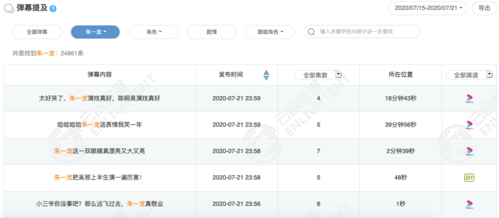The height and width of the screenshot is (218, 499).
Task: Click the result count 24861条 text
Action: [72, 54]
